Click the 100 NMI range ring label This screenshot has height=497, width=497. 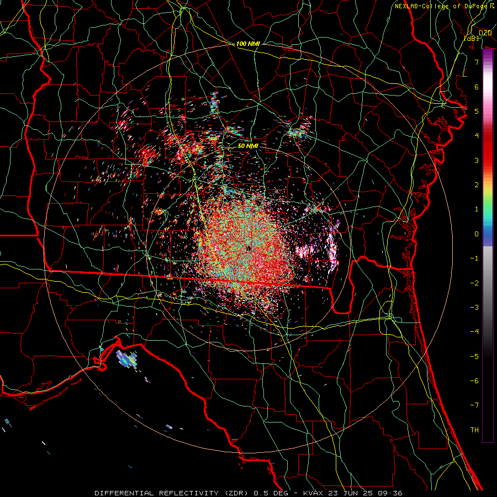248,44
